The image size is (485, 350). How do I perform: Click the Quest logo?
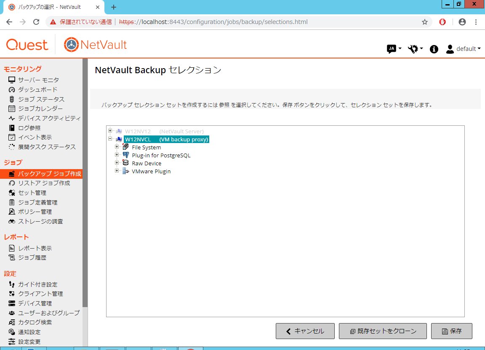27,45
